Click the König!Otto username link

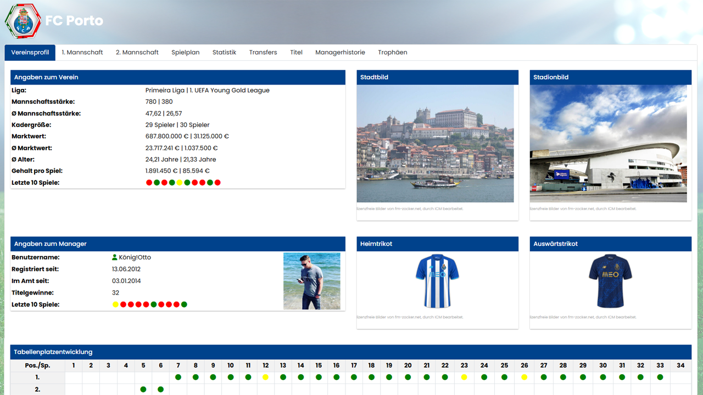135,257
